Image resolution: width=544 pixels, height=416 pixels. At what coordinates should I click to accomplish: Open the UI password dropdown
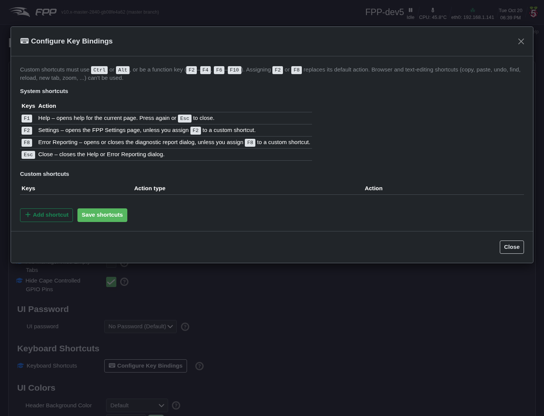(x=141, y=327)
